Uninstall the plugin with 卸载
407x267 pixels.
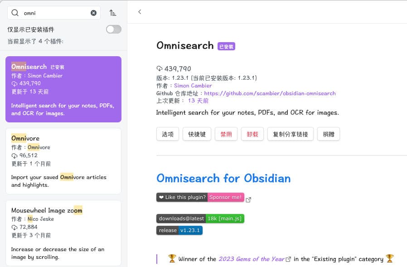(252, 134)
